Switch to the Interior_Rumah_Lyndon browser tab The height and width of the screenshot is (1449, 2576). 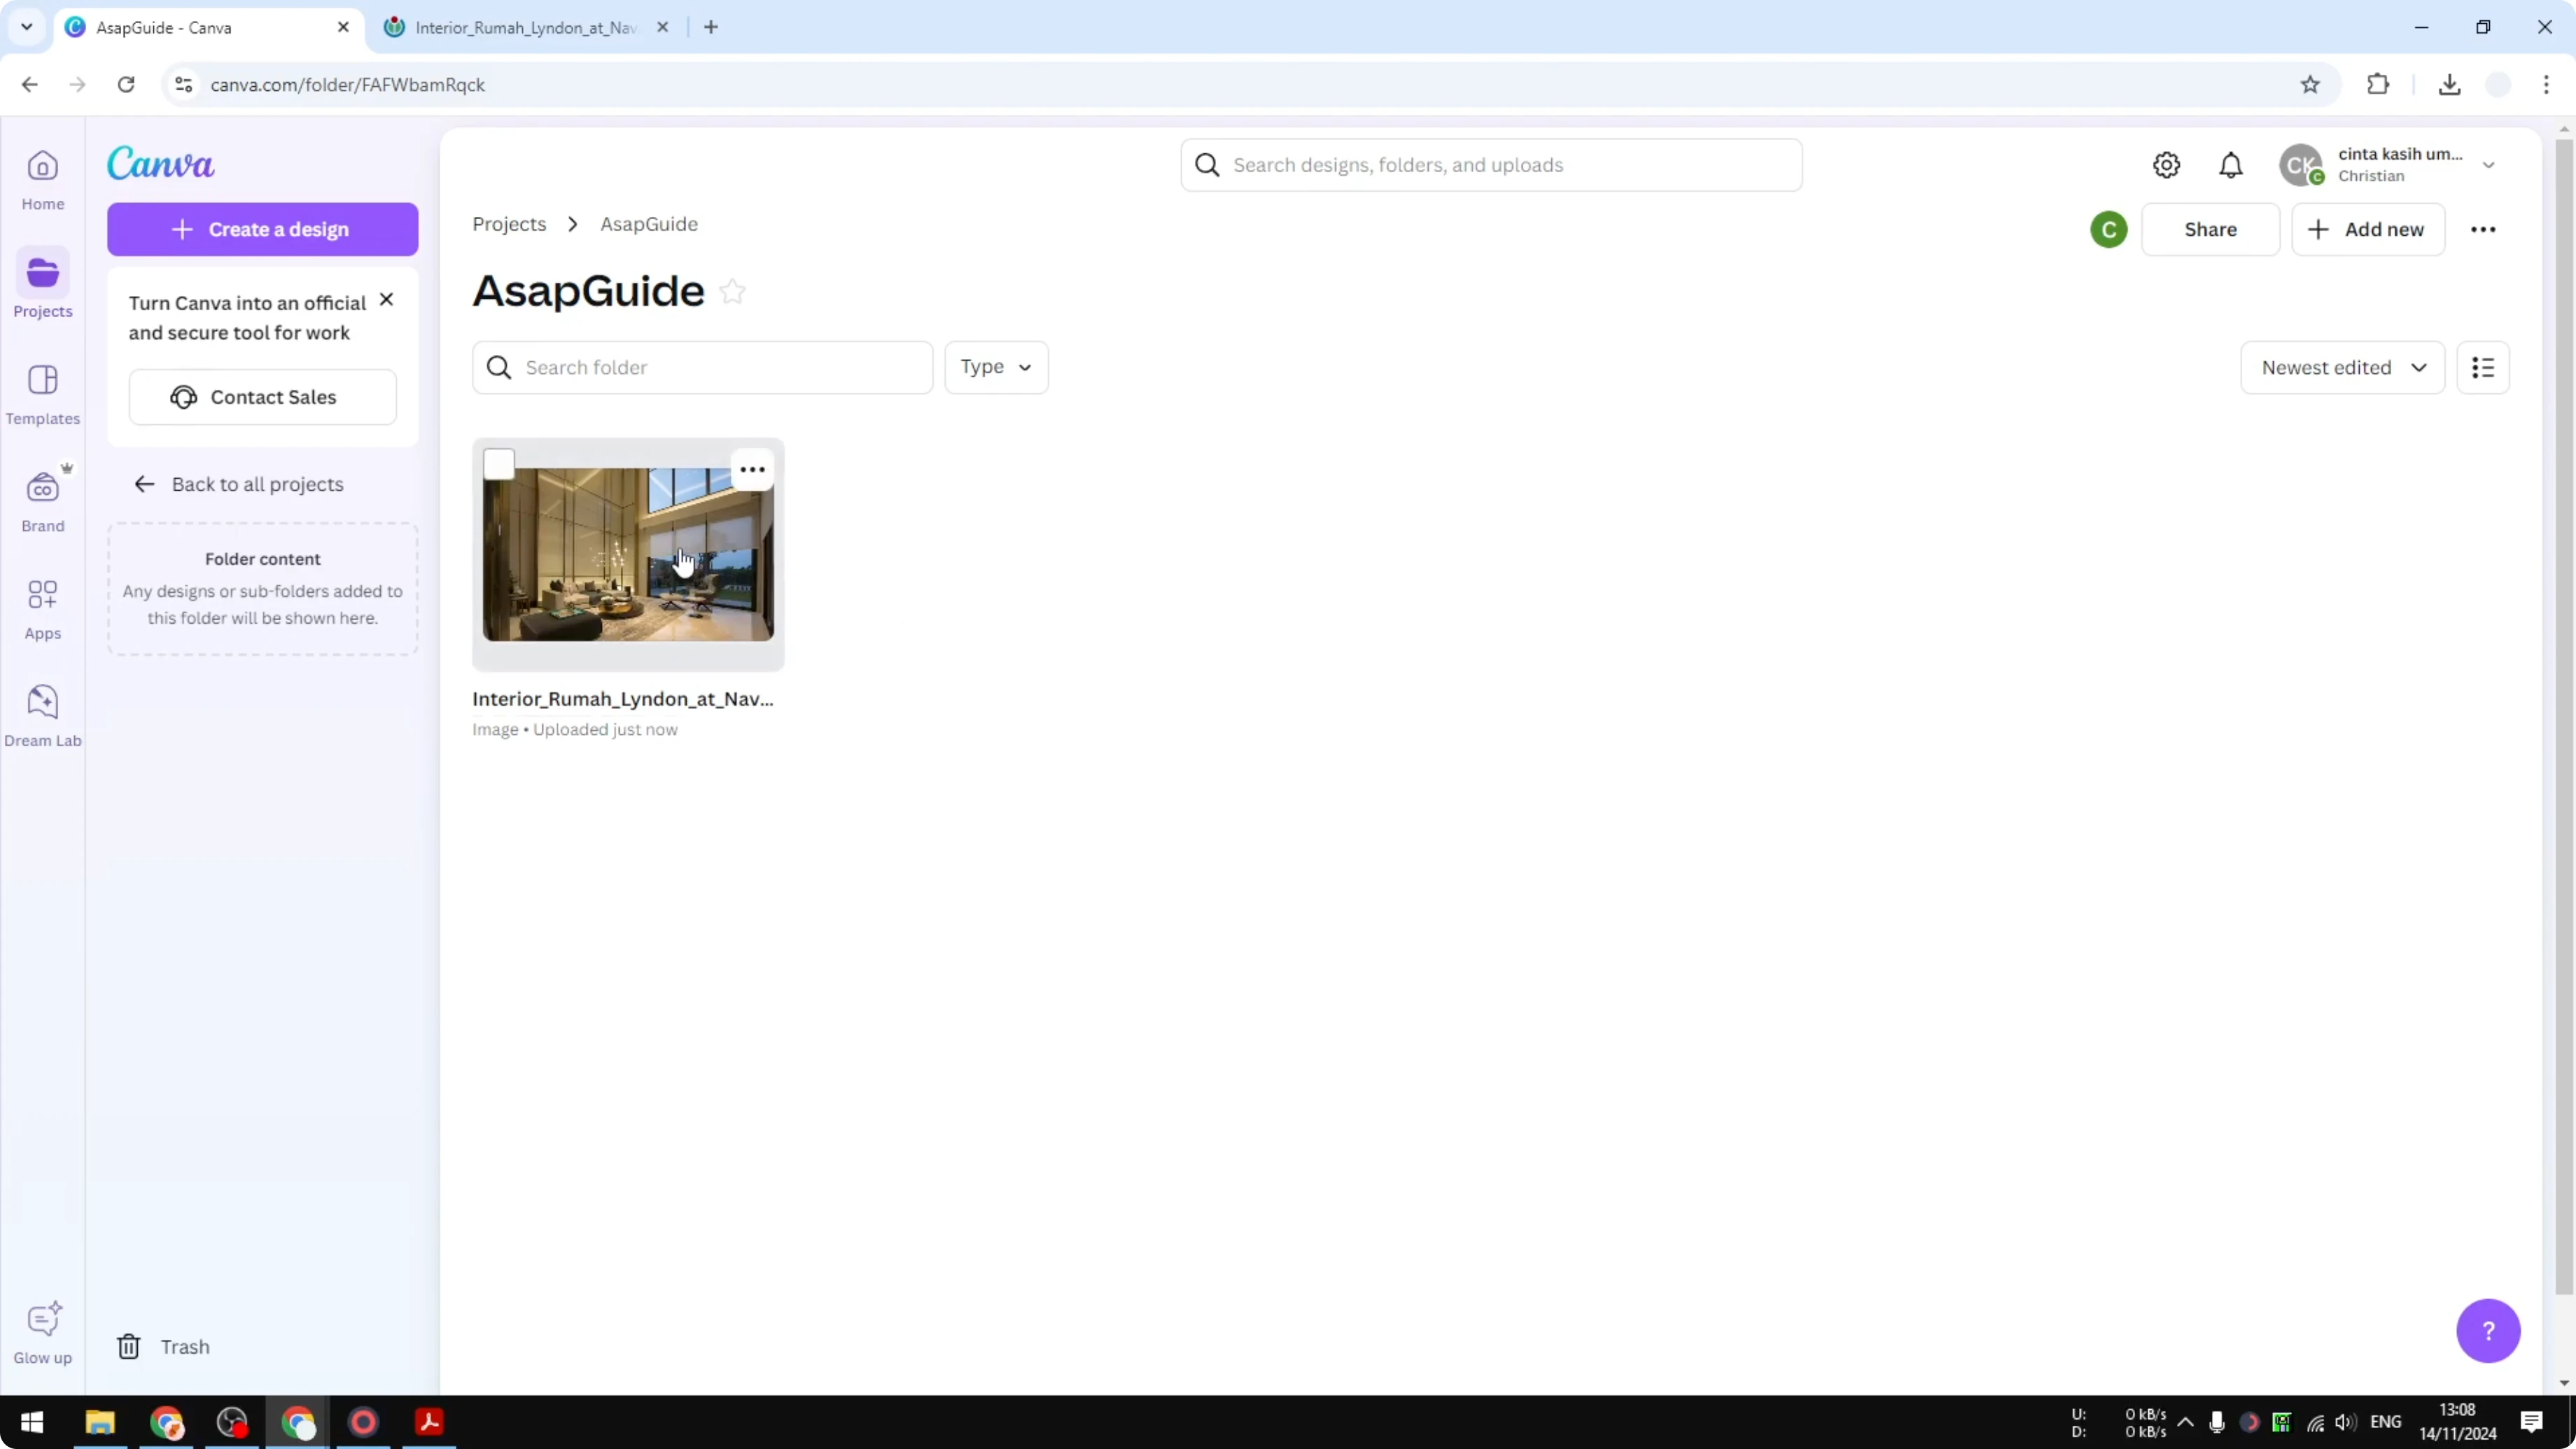click(520, 27)
